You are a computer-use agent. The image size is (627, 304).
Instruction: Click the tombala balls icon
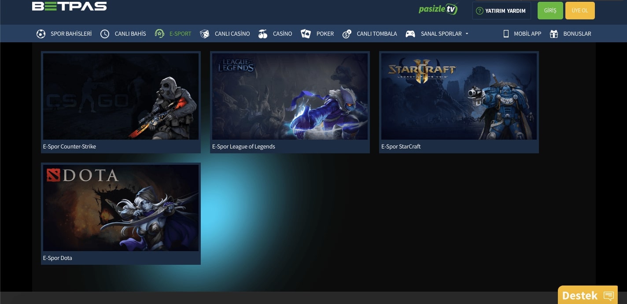tap(347, 34)
